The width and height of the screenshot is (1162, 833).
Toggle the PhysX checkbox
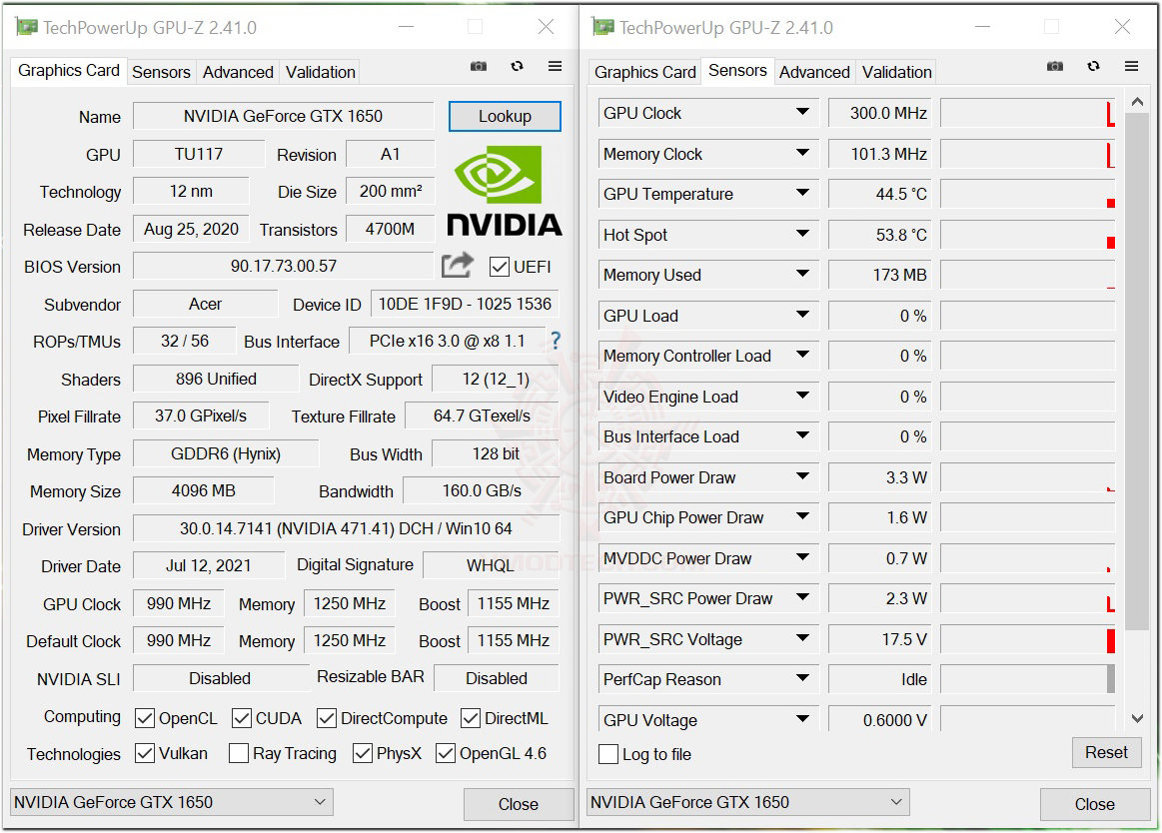363,754
